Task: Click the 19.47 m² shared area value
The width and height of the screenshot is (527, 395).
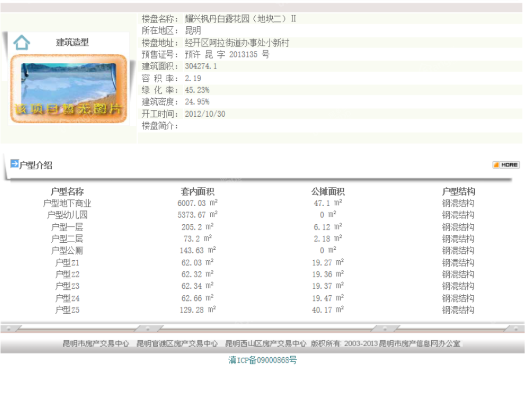Action: coord(328,298)
